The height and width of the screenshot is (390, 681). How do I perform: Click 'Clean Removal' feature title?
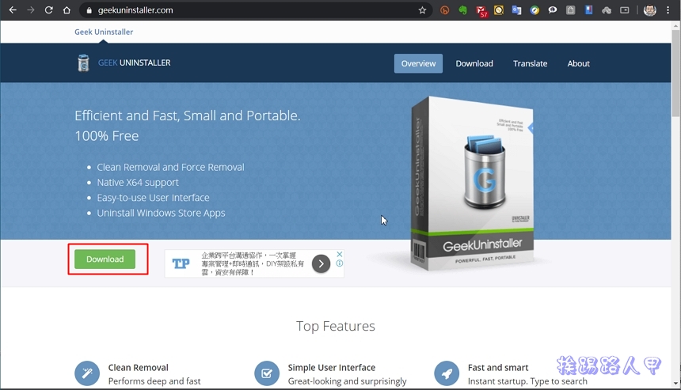click(x=138, y=367)
